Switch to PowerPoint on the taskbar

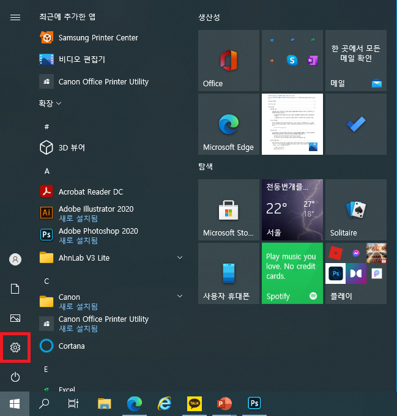(224, 404)
